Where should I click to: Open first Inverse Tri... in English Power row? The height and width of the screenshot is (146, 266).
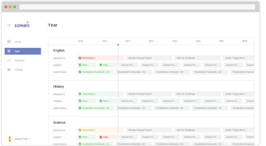(x=129, y=65)
